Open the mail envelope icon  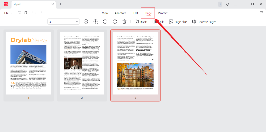(x=261, y=13)
